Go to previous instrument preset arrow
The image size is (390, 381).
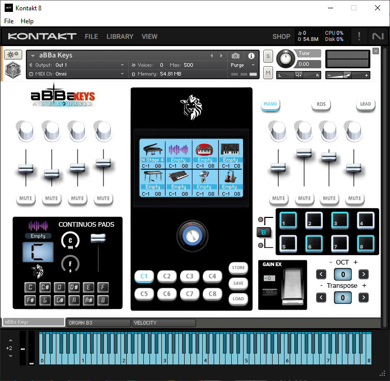[x=212, y=56]
